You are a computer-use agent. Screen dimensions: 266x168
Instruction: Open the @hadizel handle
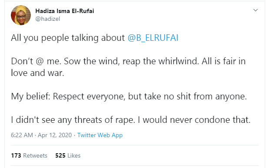48,19
